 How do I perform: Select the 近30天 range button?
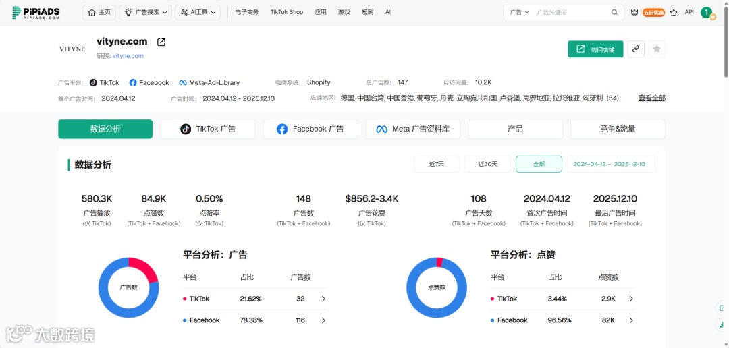[488, 164]
